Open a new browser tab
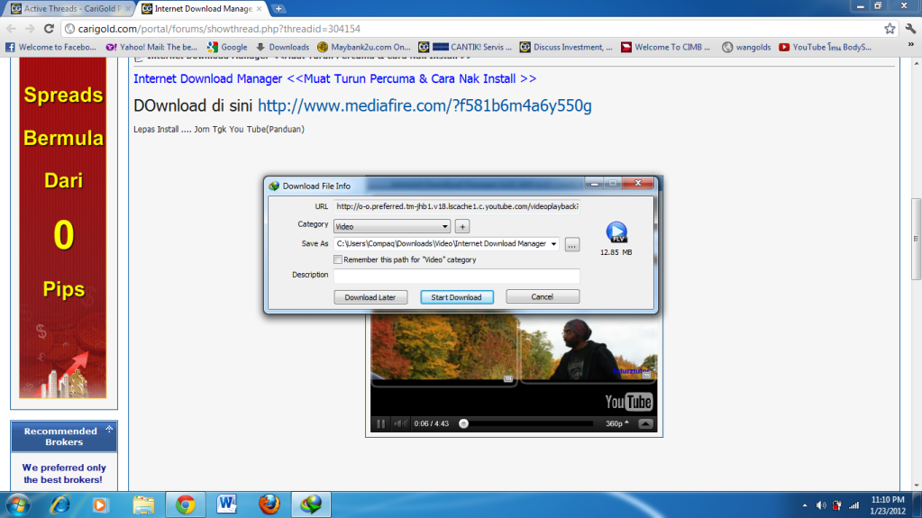The width and height of the screenshot is (922, 518). [x=278, y=9]
